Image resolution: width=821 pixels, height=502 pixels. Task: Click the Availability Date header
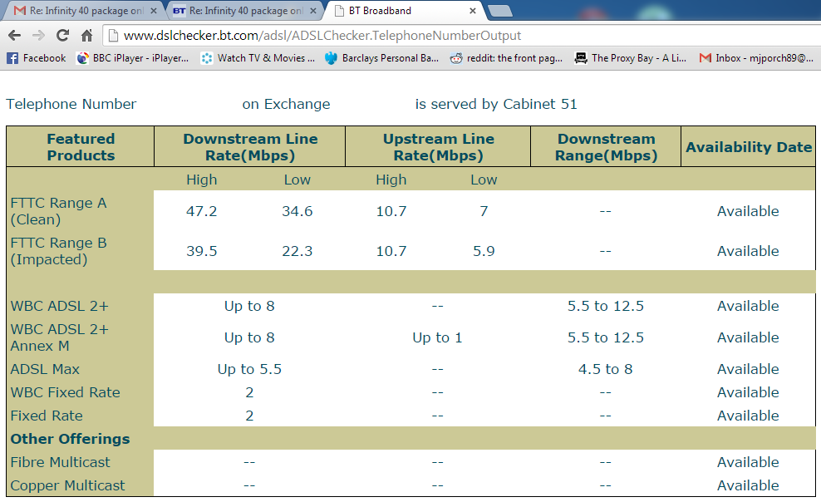pos(749,147)
